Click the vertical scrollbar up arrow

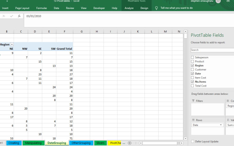[x=185, y=35]
